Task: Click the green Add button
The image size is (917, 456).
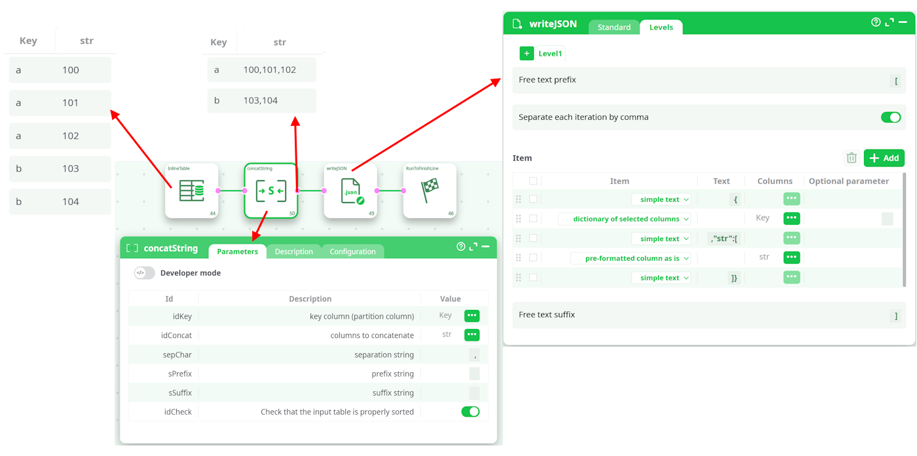Action: click(x=884, y=158)
